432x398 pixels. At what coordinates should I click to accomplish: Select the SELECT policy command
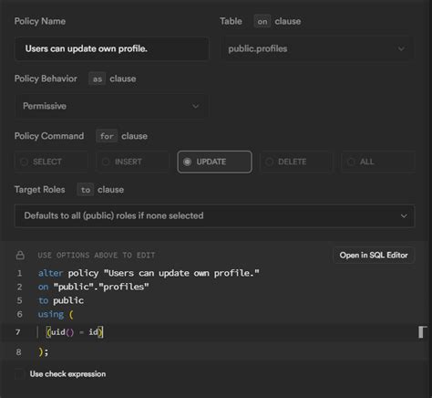pos(51,162)
